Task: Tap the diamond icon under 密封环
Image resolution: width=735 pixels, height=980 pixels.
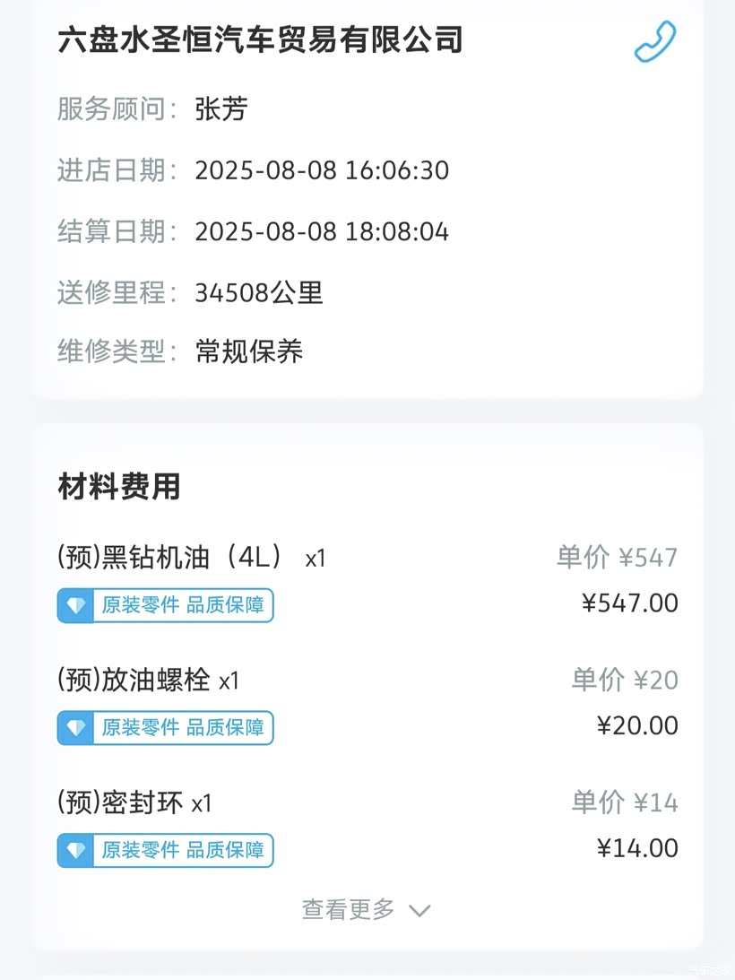Action: pos(76,850)
